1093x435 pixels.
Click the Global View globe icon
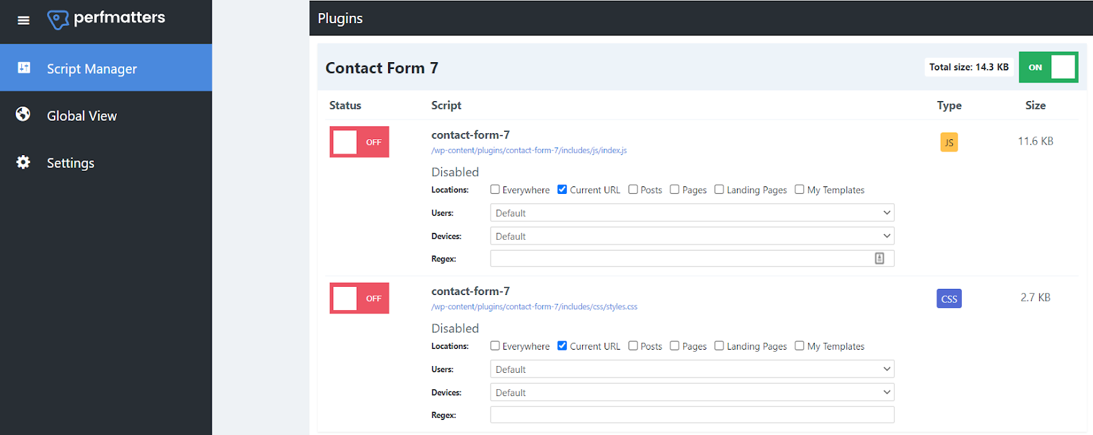pyautogui.click(x=23, y=114)
